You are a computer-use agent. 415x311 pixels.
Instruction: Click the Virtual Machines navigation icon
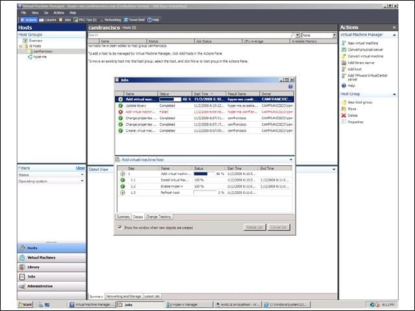[x=23, y=258]
